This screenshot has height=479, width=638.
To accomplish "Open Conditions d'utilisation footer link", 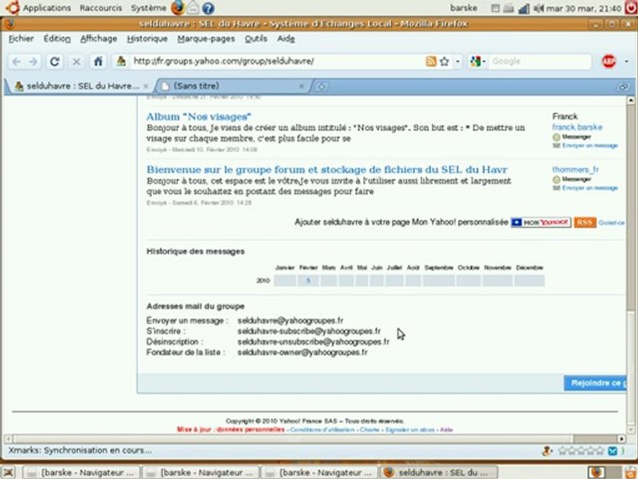I will [322, 430].
